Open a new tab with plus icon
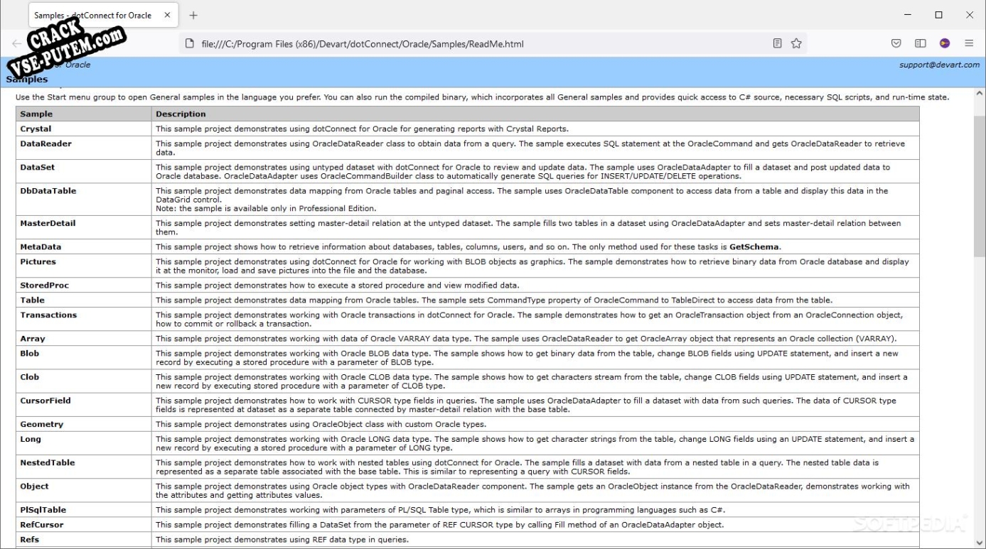 tap(193, 15)
